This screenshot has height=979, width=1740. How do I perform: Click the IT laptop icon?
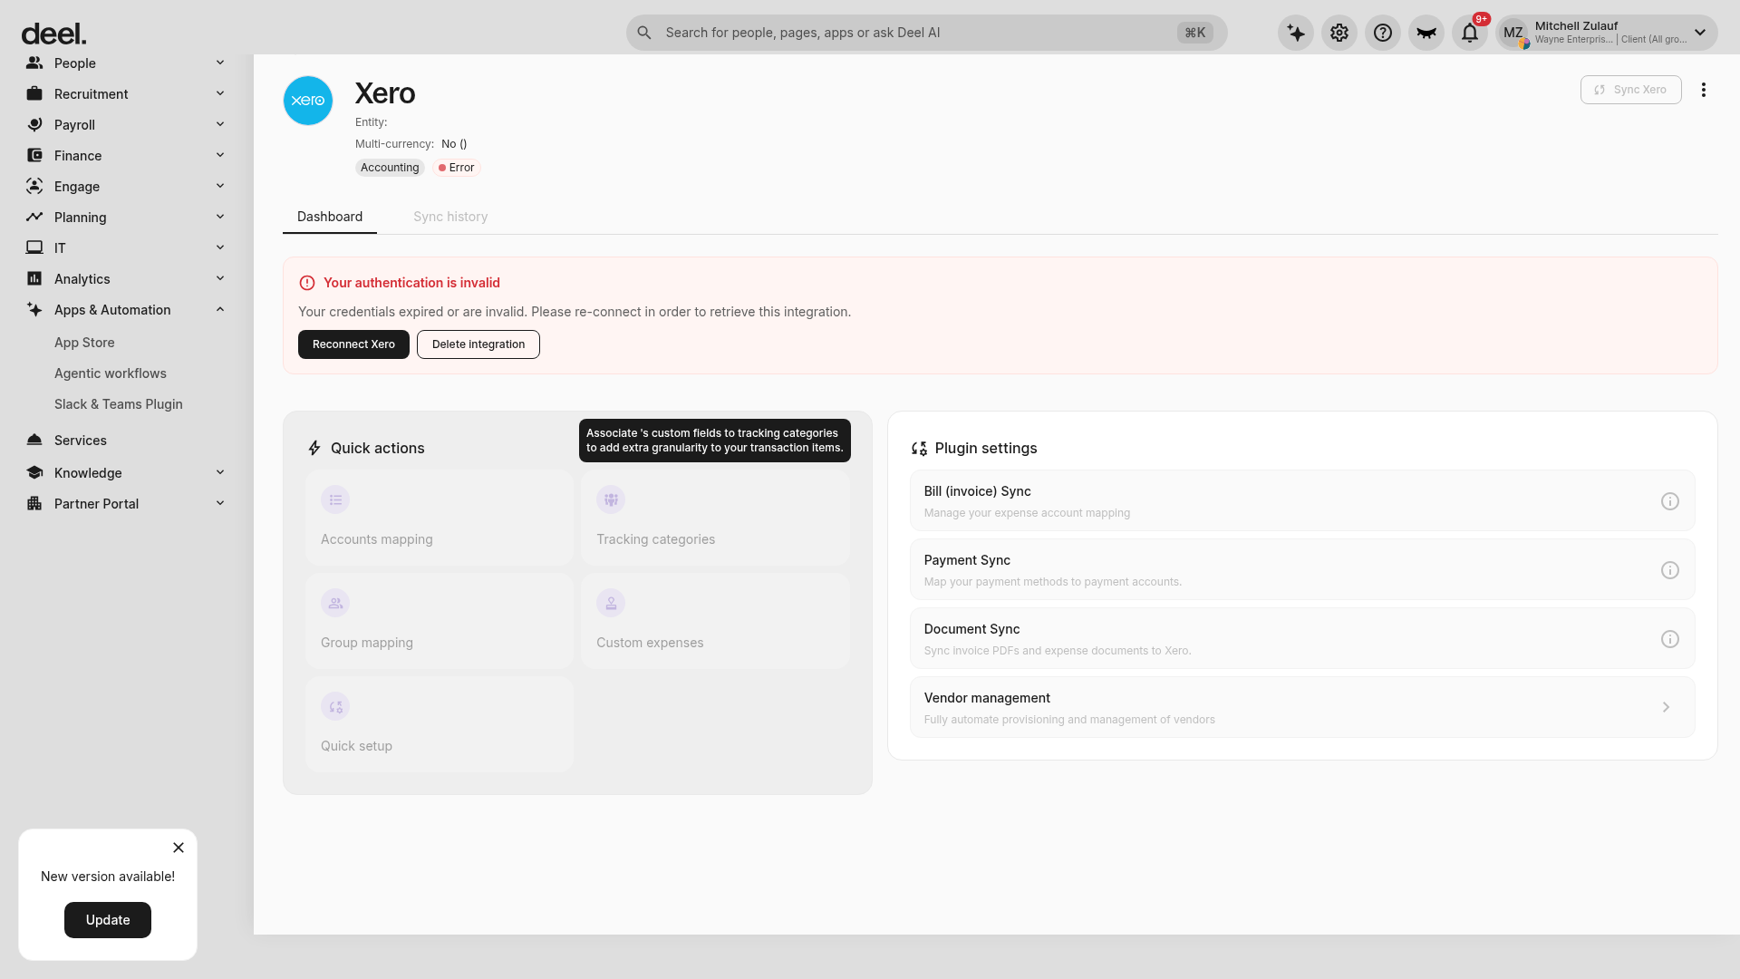point(34,247)
